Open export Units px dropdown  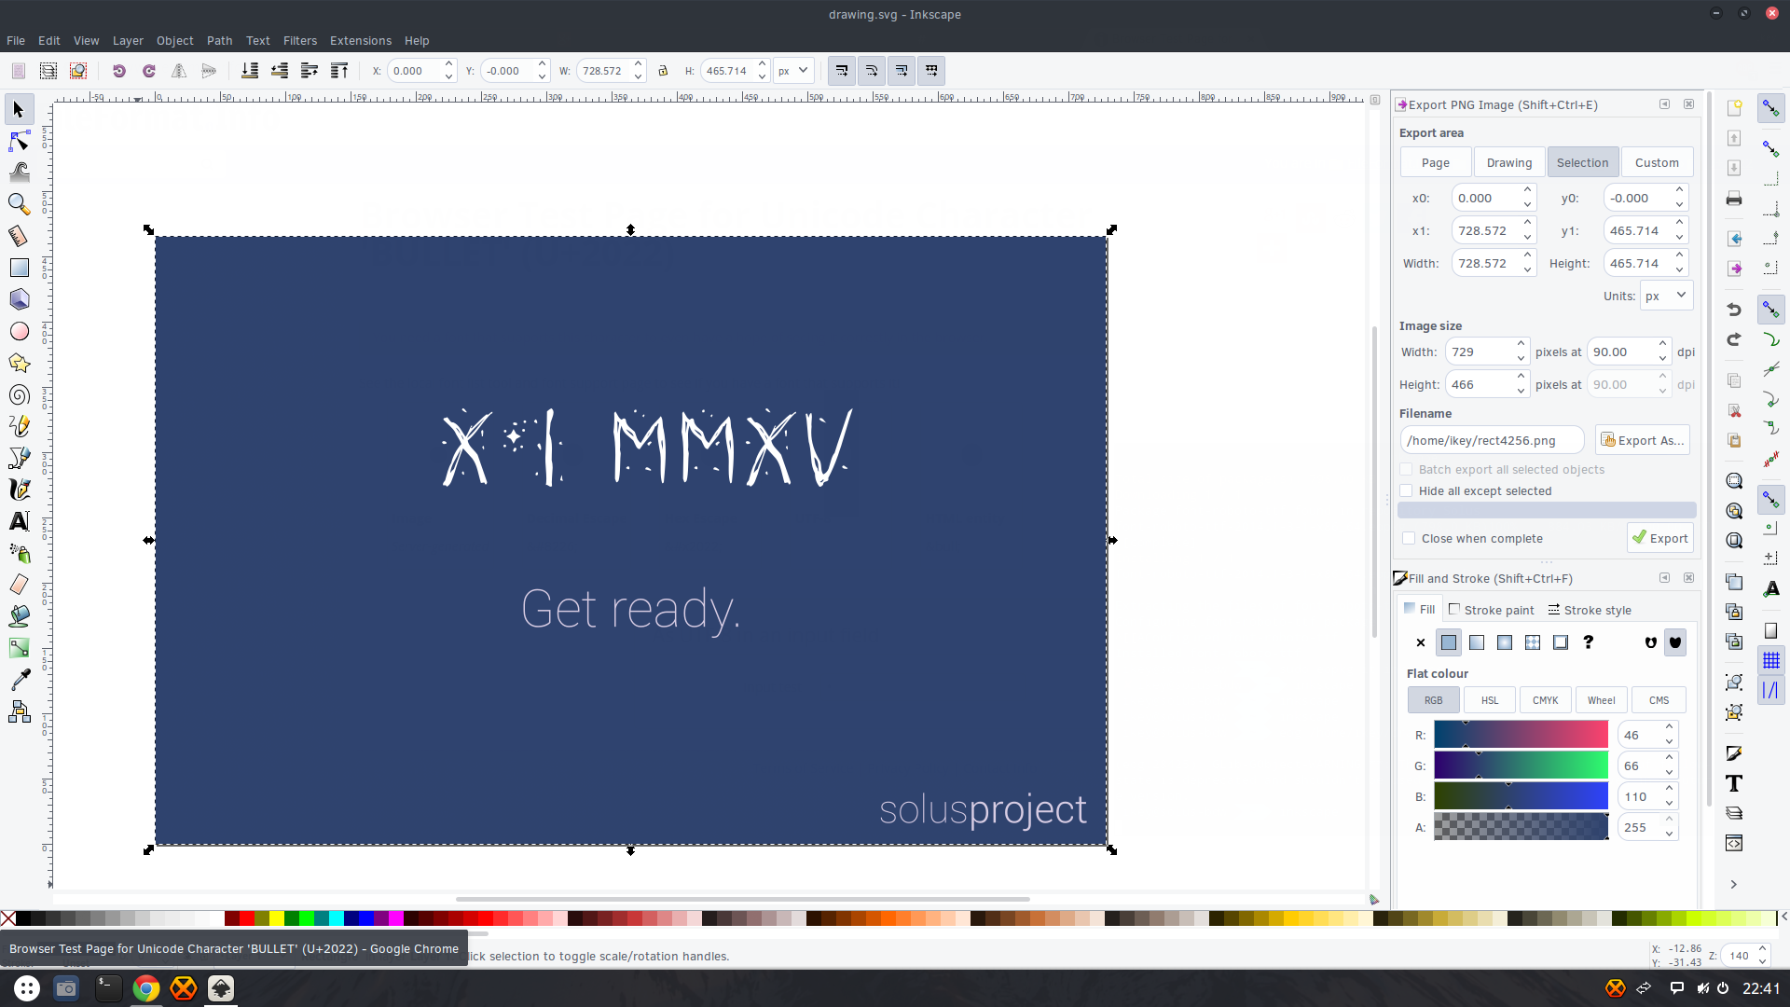pos(1666,296)
